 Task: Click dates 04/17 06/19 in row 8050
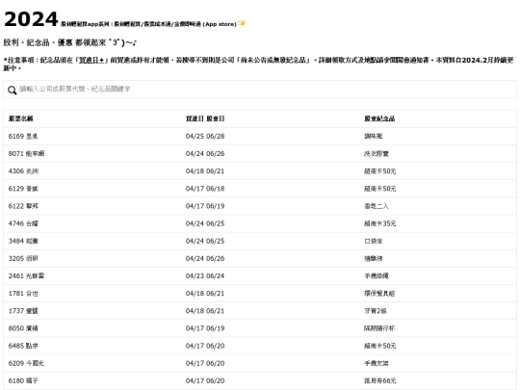coord(205,328)
